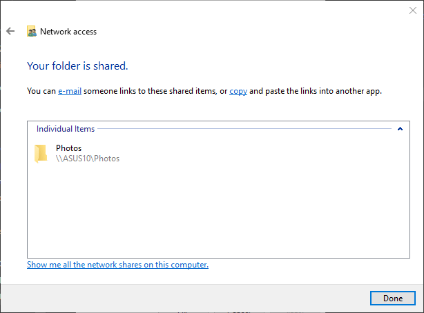The image size is (424, 313).
Task: Collapse the Individual Items group chevron
Action: [x=400, y=129]
